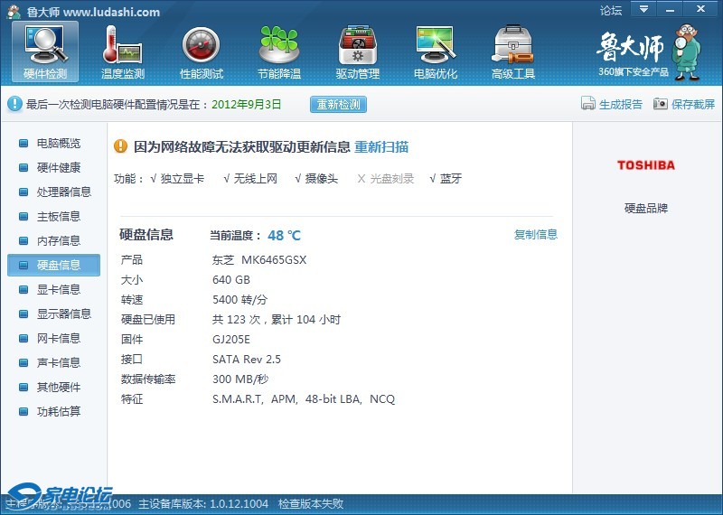Open the 驱动管理 driver management
Image resolution: width=723 pixels, height=515 pixels.
357,51
